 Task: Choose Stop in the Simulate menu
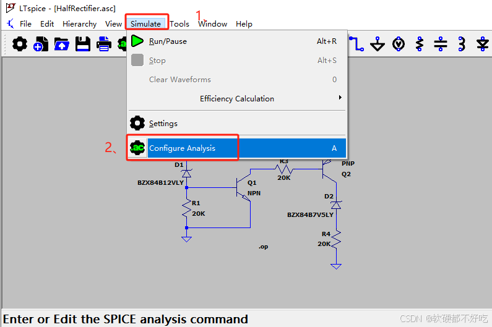pos(237,60)
